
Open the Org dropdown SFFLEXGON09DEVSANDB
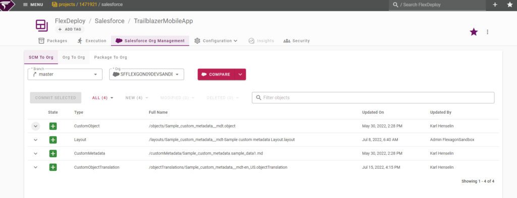(146, 75)
